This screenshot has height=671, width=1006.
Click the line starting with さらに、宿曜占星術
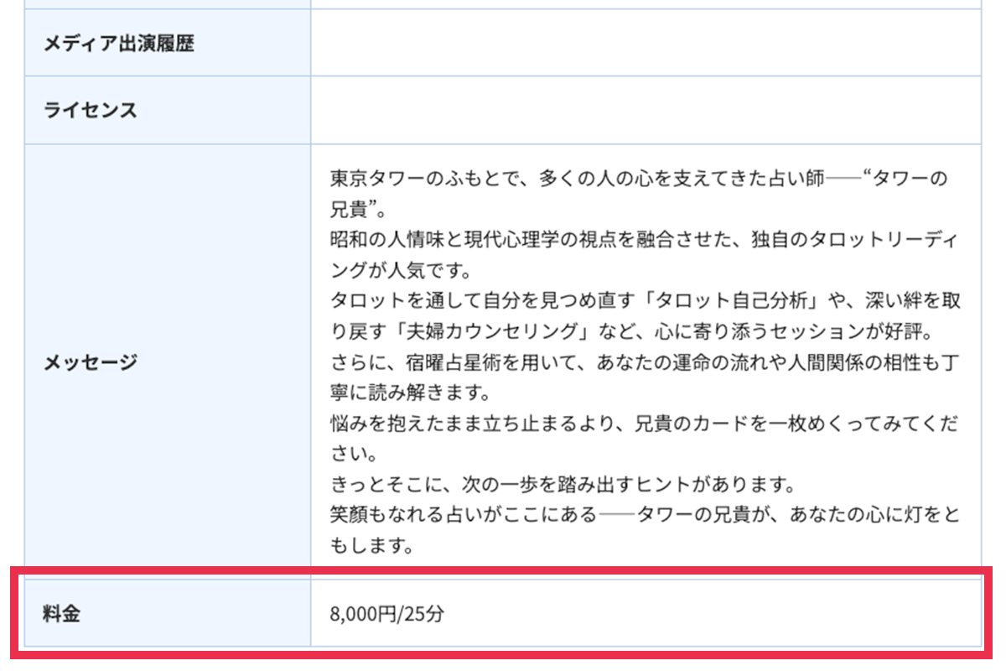pos(644,363)
